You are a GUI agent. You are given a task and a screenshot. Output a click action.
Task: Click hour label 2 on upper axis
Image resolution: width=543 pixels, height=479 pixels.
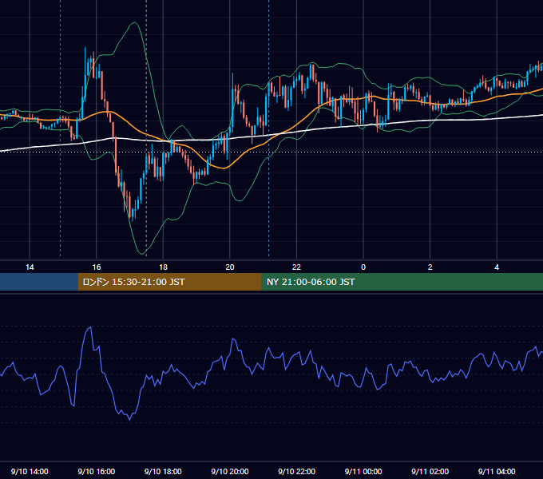[x=430, y=267]
